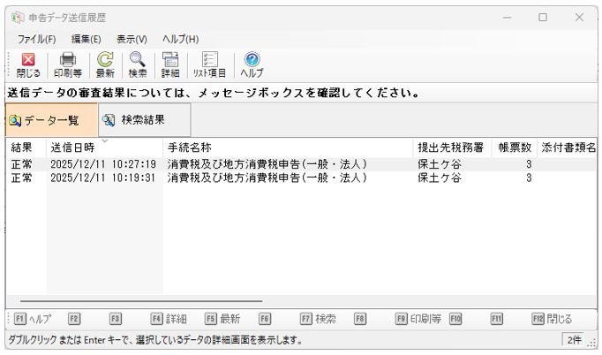602x355 pixels.
Task: Click the horizontal scrollbar below the list
Action: point(132,301)
